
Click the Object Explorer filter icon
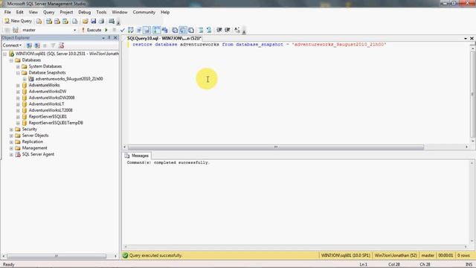(x=53, y=45)
